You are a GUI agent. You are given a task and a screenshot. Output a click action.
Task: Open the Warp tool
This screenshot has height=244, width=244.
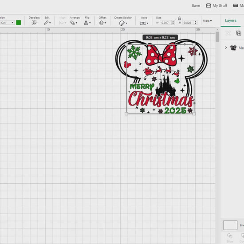(x=144, y=23)
